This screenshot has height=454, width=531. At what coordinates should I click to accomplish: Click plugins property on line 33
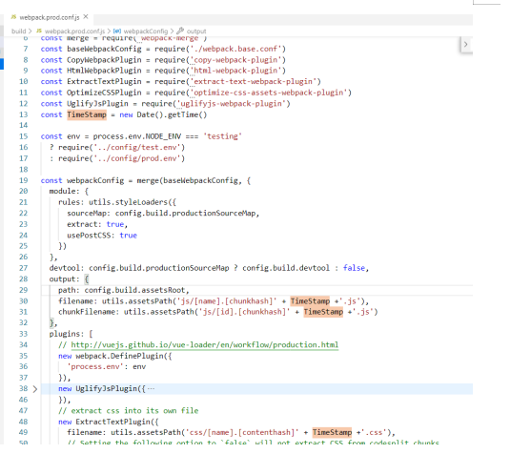64,334
